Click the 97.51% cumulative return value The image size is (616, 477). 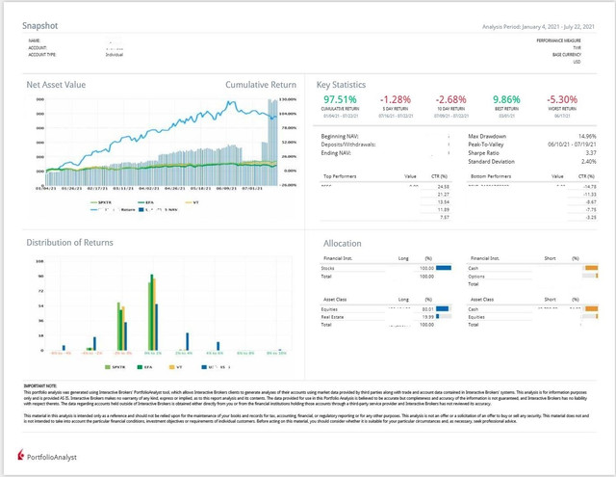click(340, 99)
